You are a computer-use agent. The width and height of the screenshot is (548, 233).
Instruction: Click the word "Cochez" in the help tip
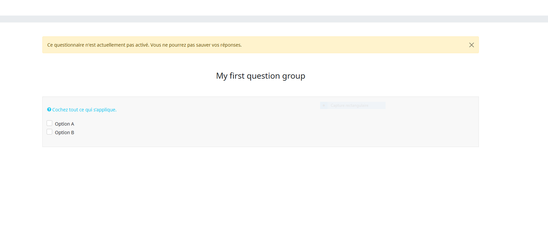60,110
